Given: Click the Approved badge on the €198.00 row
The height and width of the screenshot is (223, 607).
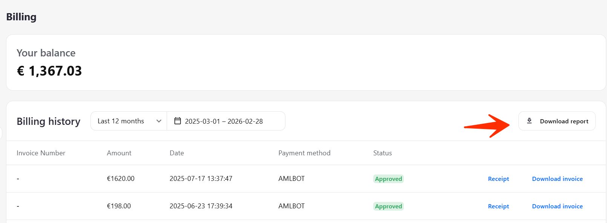Looking at the screenshot, I should tap(388, 206).
